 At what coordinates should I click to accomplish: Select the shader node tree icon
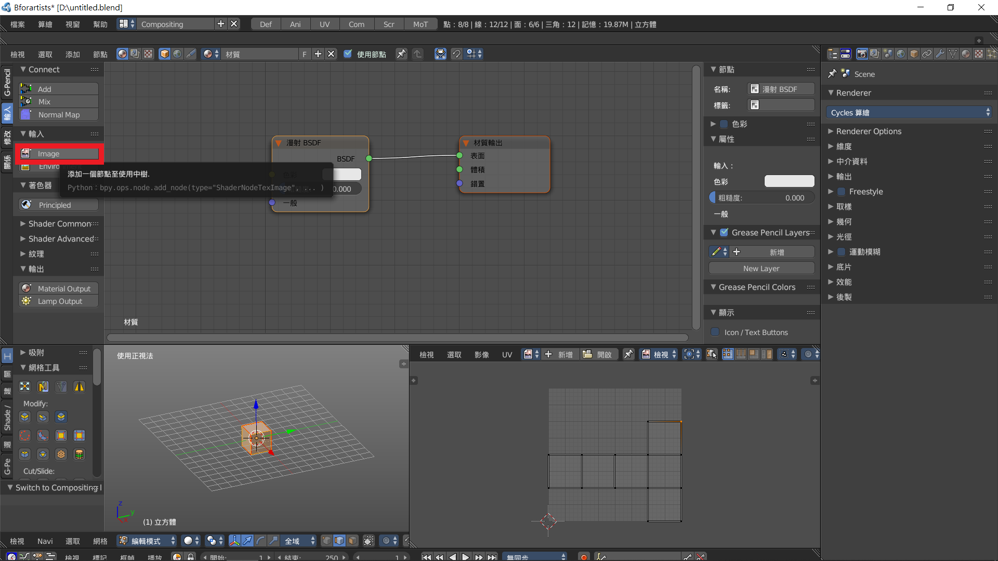122,54
